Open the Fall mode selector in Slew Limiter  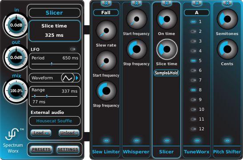[x=106, y=12]
